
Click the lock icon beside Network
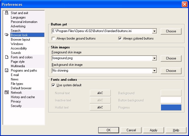(6, 92)
